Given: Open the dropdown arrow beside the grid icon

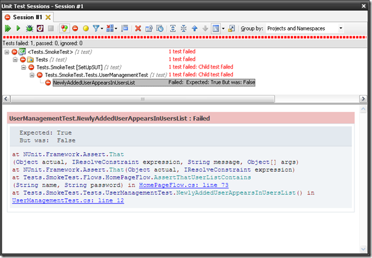Looking at the screenshot, I should 116,28.
